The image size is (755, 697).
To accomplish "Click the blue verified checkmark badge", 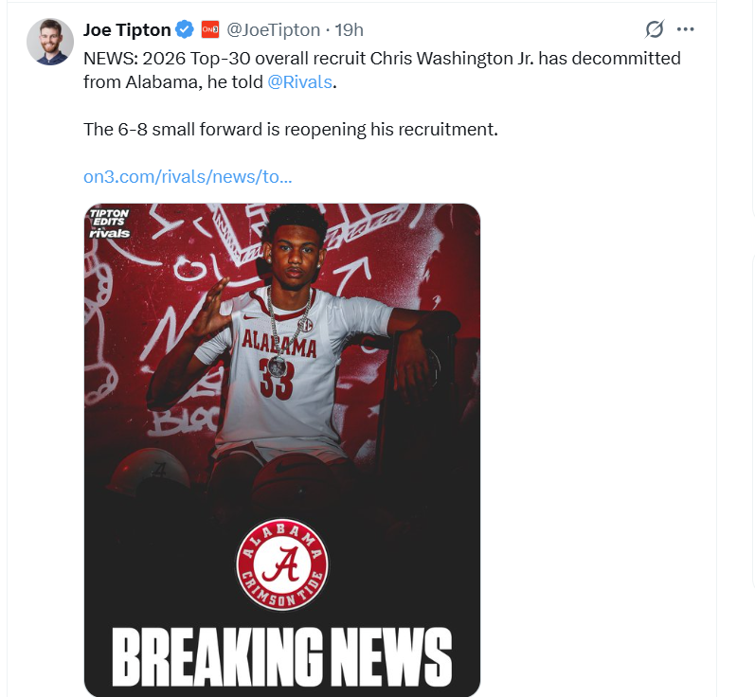I will [186, 29].
